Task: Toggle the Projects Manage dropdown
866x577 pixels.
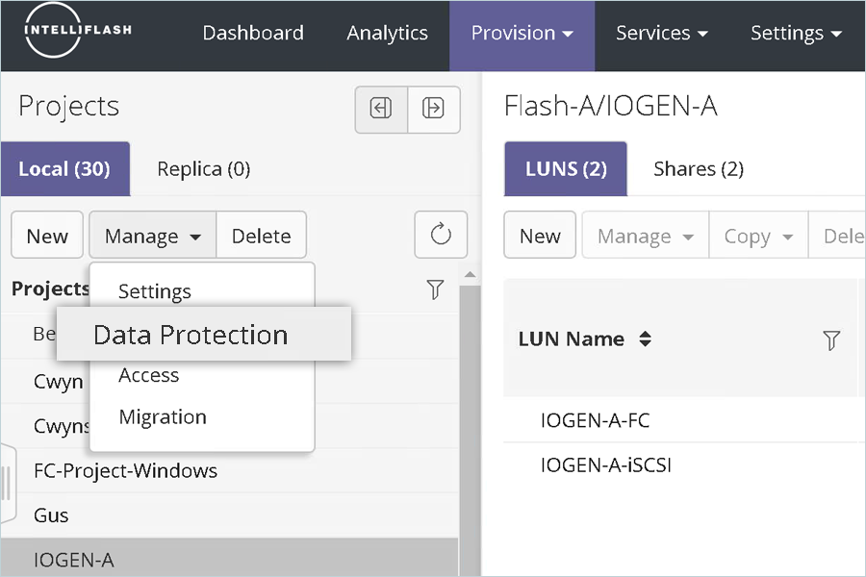Action: coord(152,235)
